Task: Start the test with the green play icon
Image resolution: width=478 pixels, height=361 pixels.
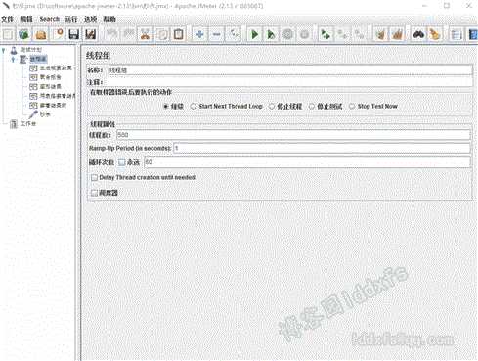Action: click(254, 34)
